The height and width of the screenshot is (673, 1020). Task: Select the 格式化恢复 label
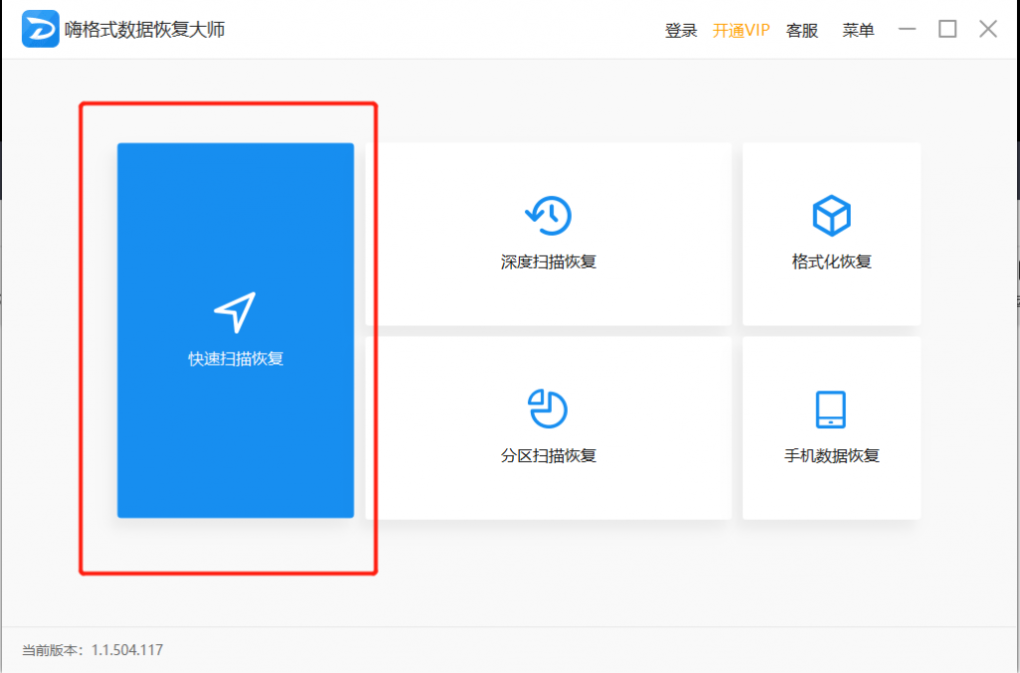tap(832, 262)
